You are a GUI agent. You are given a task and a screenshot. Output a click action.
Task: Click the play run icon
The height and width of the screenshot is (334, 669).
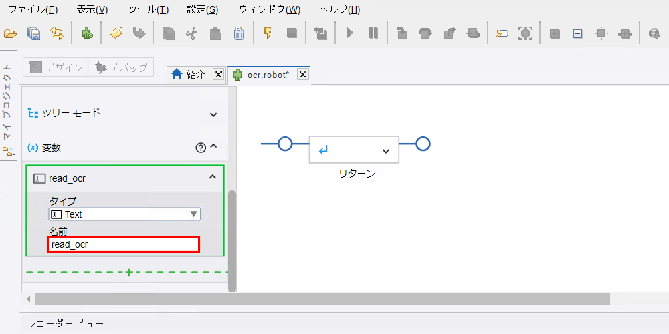coord(349,33)
